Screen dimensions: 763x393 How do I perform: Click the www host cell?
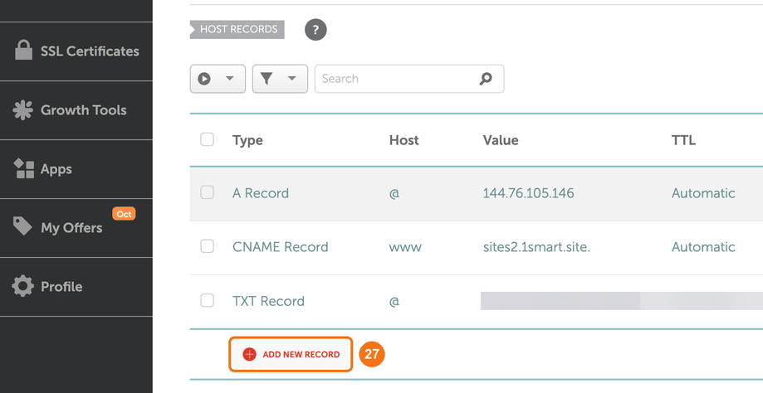(405, 247)
